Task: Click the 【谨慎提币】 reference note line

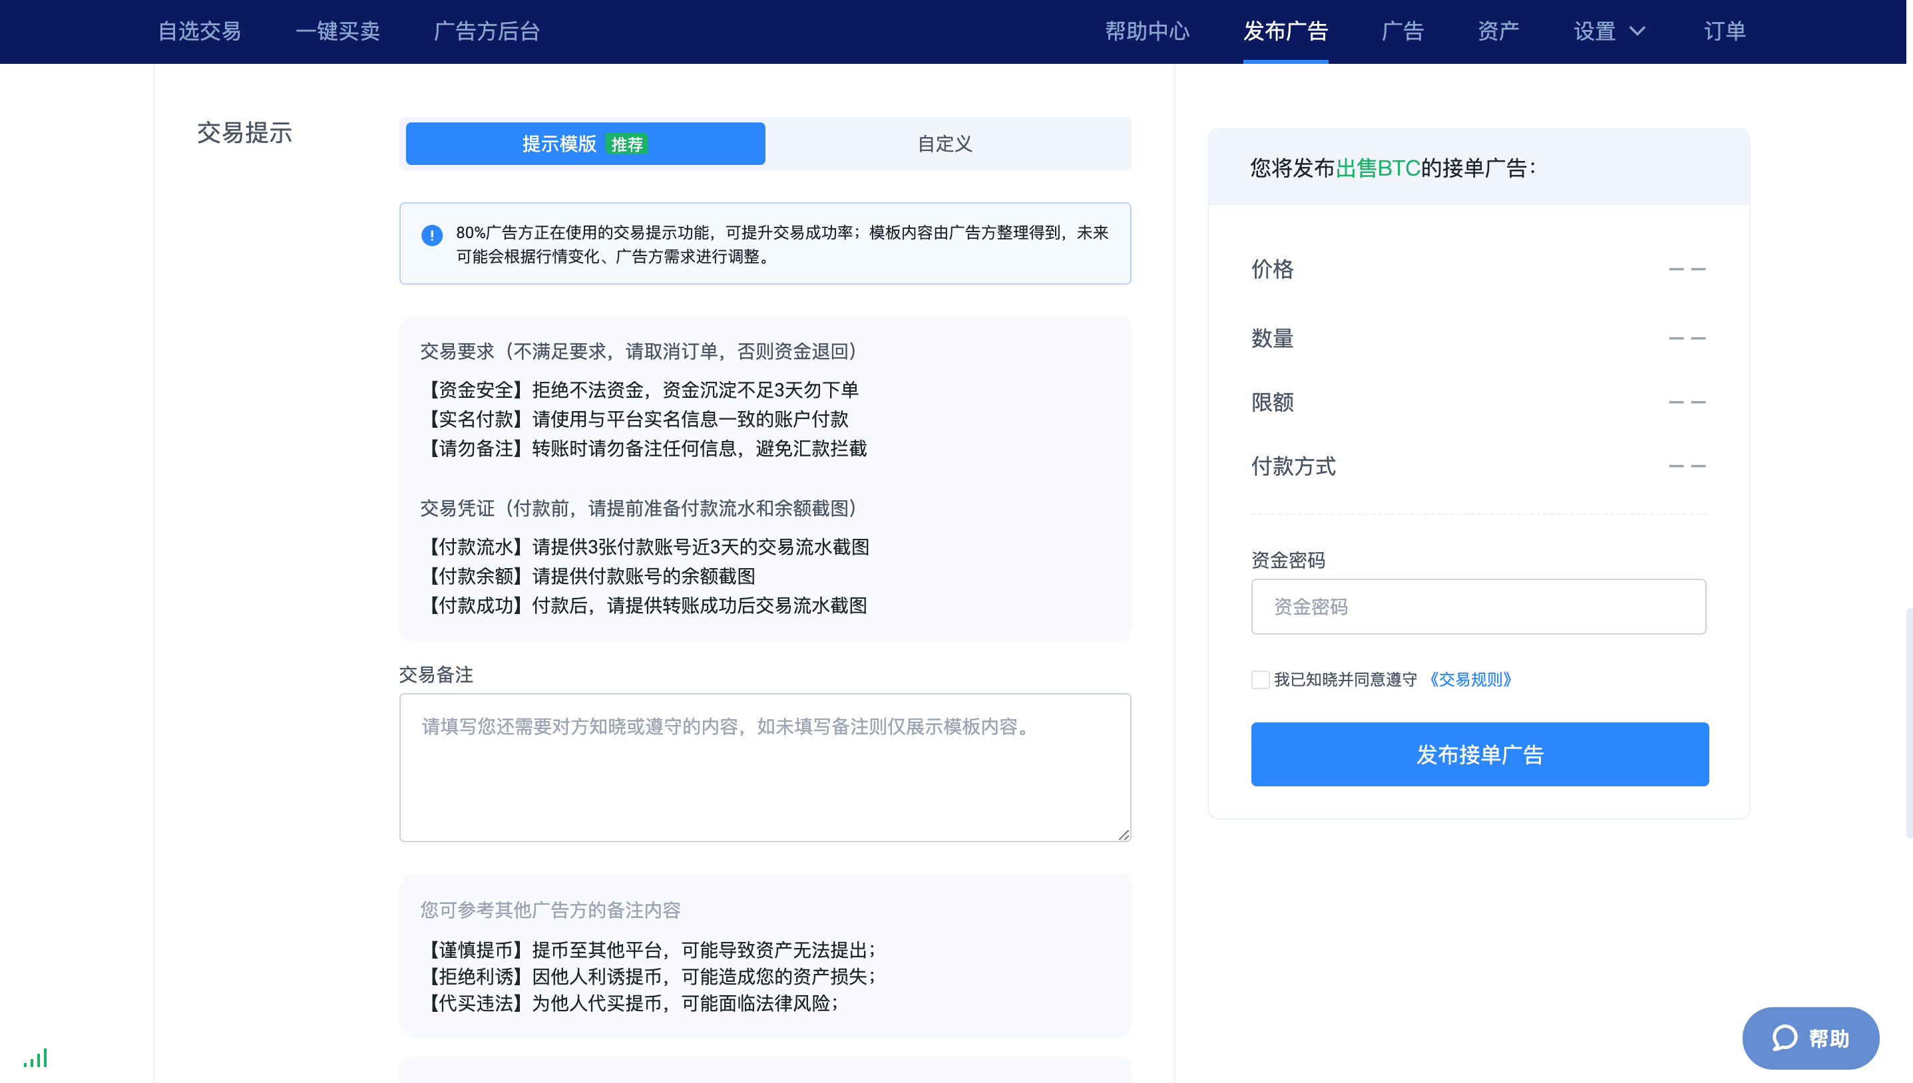Action: coord(649,950)
